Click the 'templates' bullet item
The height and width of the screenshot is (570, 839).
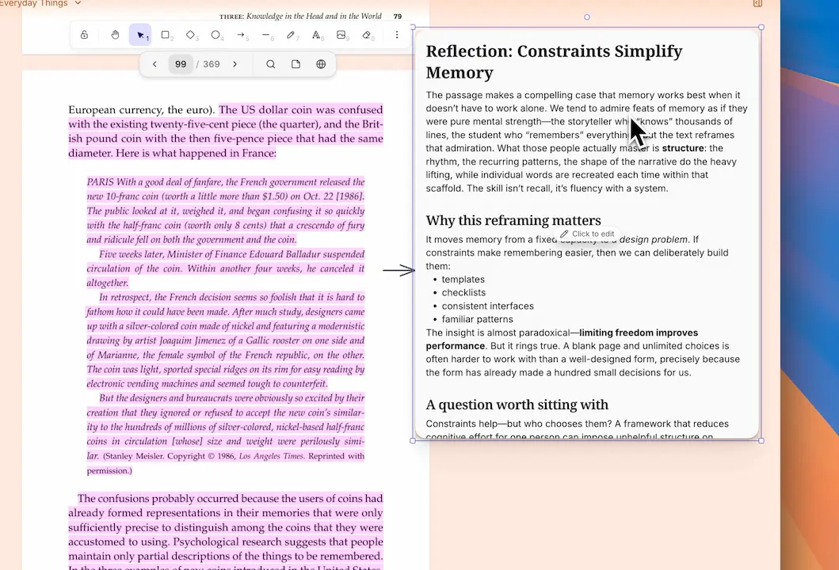[x=463, y=279]
